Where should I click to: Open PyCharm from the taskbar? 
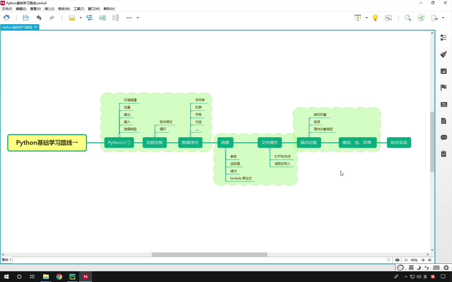72,277
